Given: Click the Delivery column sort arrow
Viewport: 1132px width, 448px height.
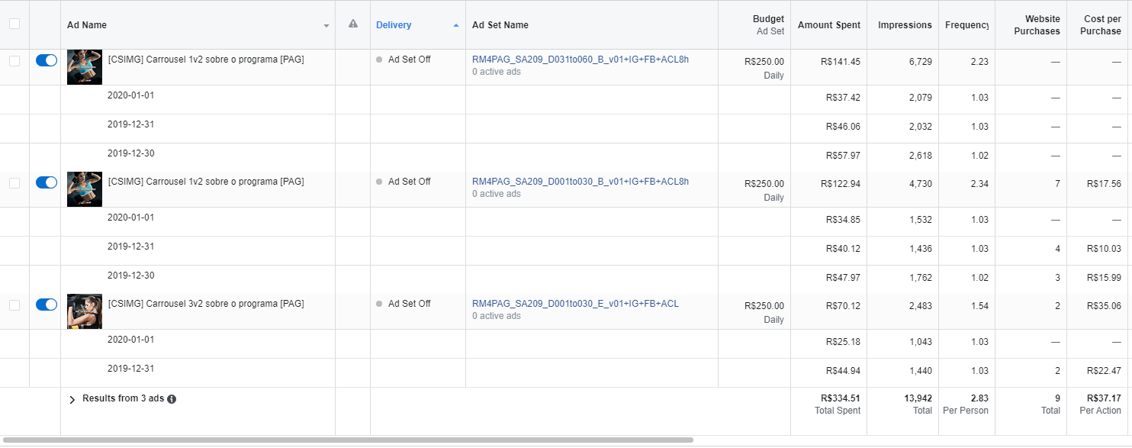Looking at the screenshot, I should (x=456, y=25).
